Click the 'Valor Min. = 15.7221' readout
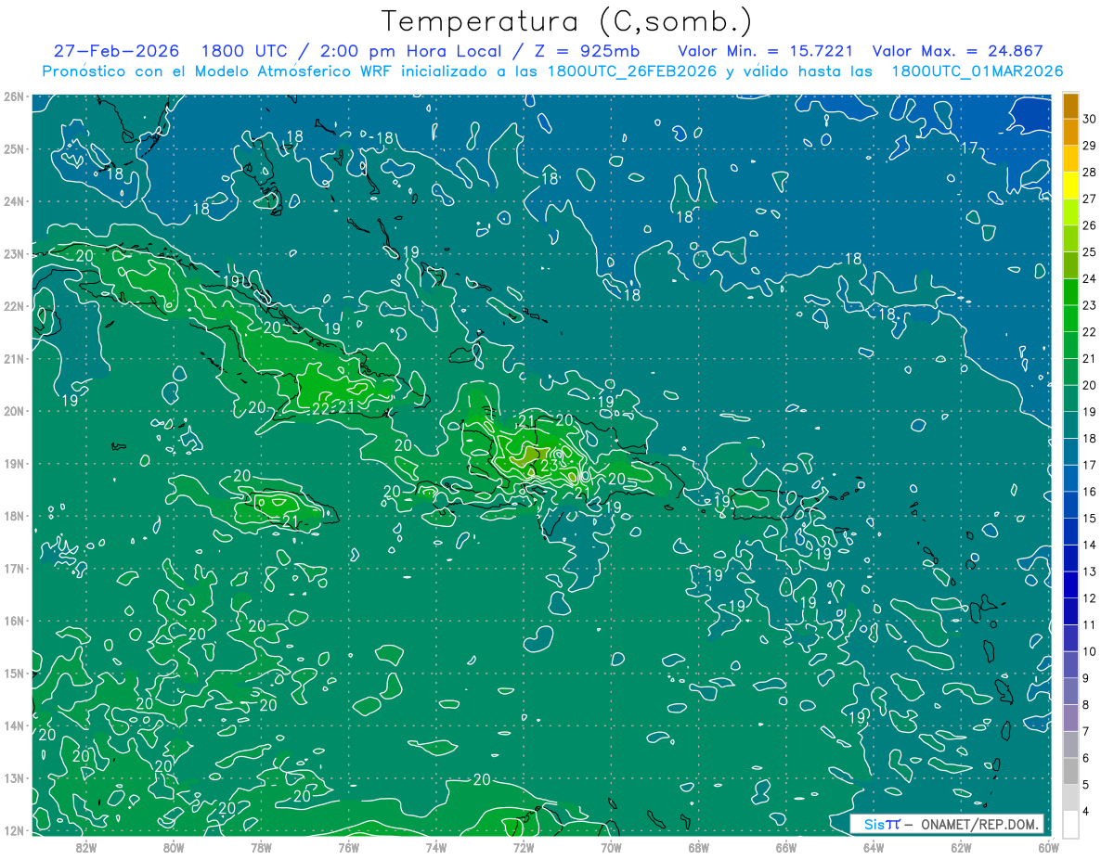The height and width of the screenshot is (860, 1114). [765, 51]
